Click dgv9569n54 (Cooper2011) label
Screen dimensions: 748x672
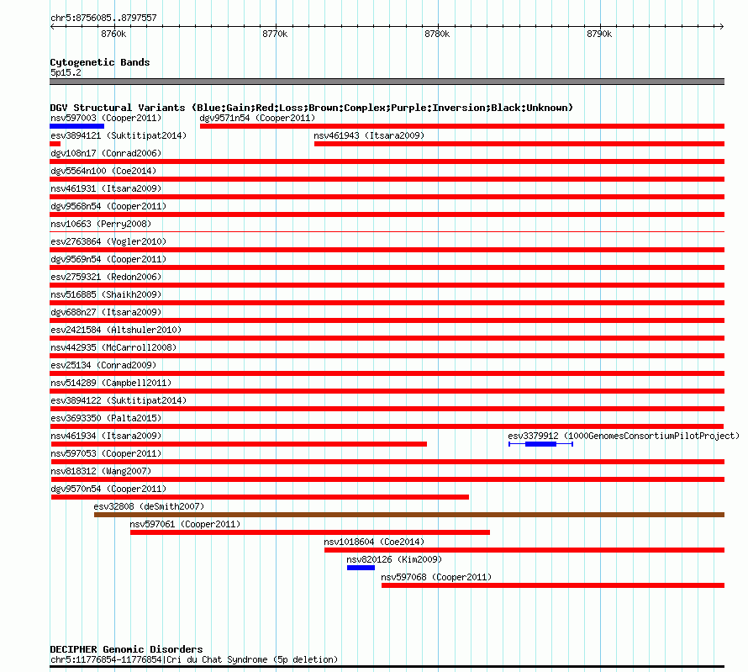pyautogui.click(x=108, y=259)
